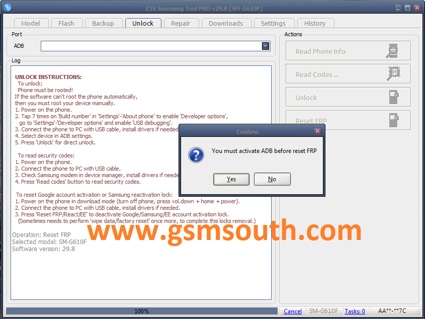Viewport: 425px width, 319px height.
Task: Click the 100% progress bar
Action: (x=142, y=311)
